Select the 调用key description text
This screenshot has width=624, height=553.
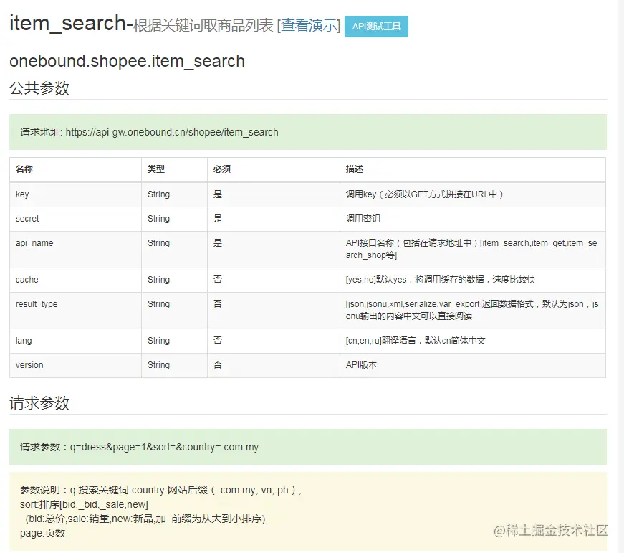[x=425, y=194]
